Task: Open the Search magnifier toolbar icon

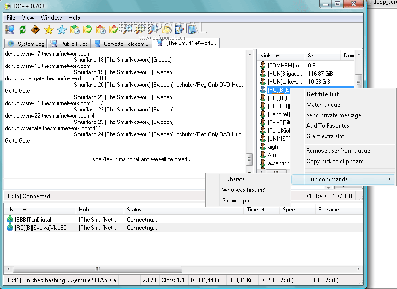Action: tap(126, 30)
